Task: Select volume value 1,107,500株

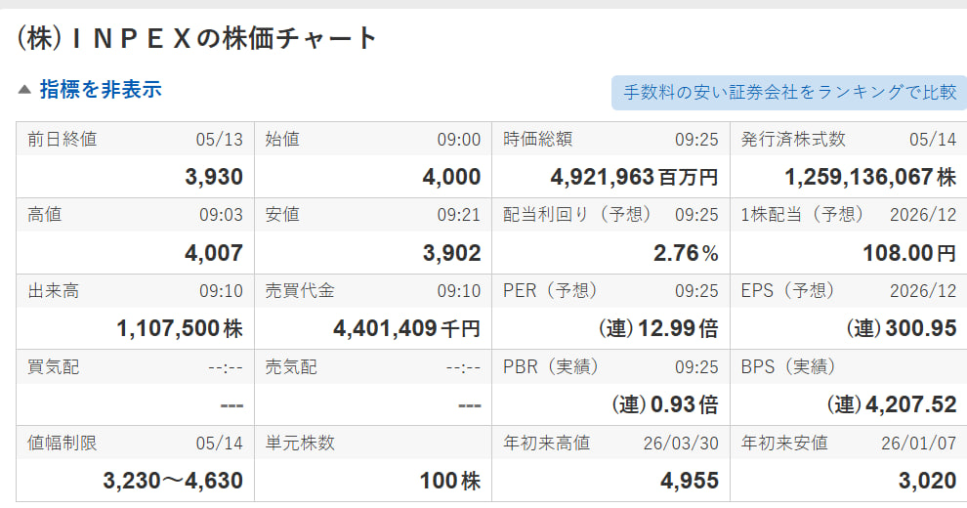Action: coord(180,328)
